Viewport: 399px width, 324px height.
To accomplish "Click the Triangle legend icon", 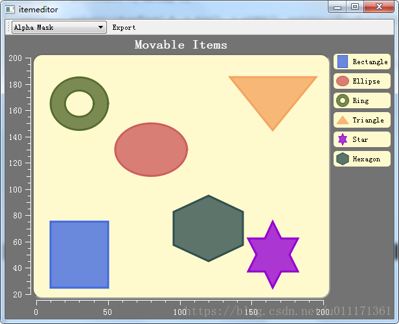I will coord(343,120).
